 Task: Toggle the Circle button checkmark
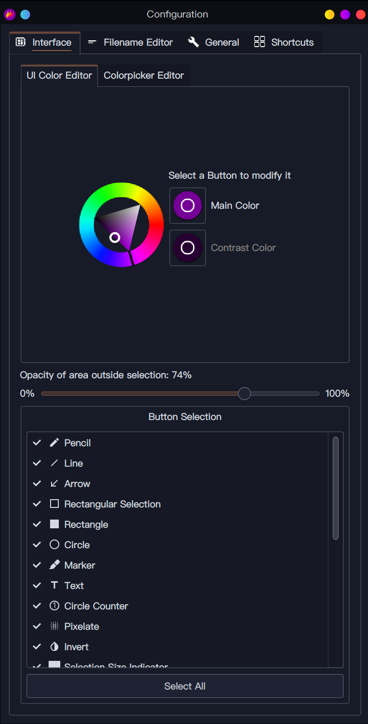point(37,545)
